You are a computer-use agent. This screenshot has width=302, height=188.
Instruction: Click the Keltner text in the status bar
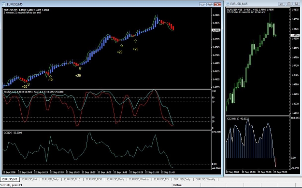point(178,185)
